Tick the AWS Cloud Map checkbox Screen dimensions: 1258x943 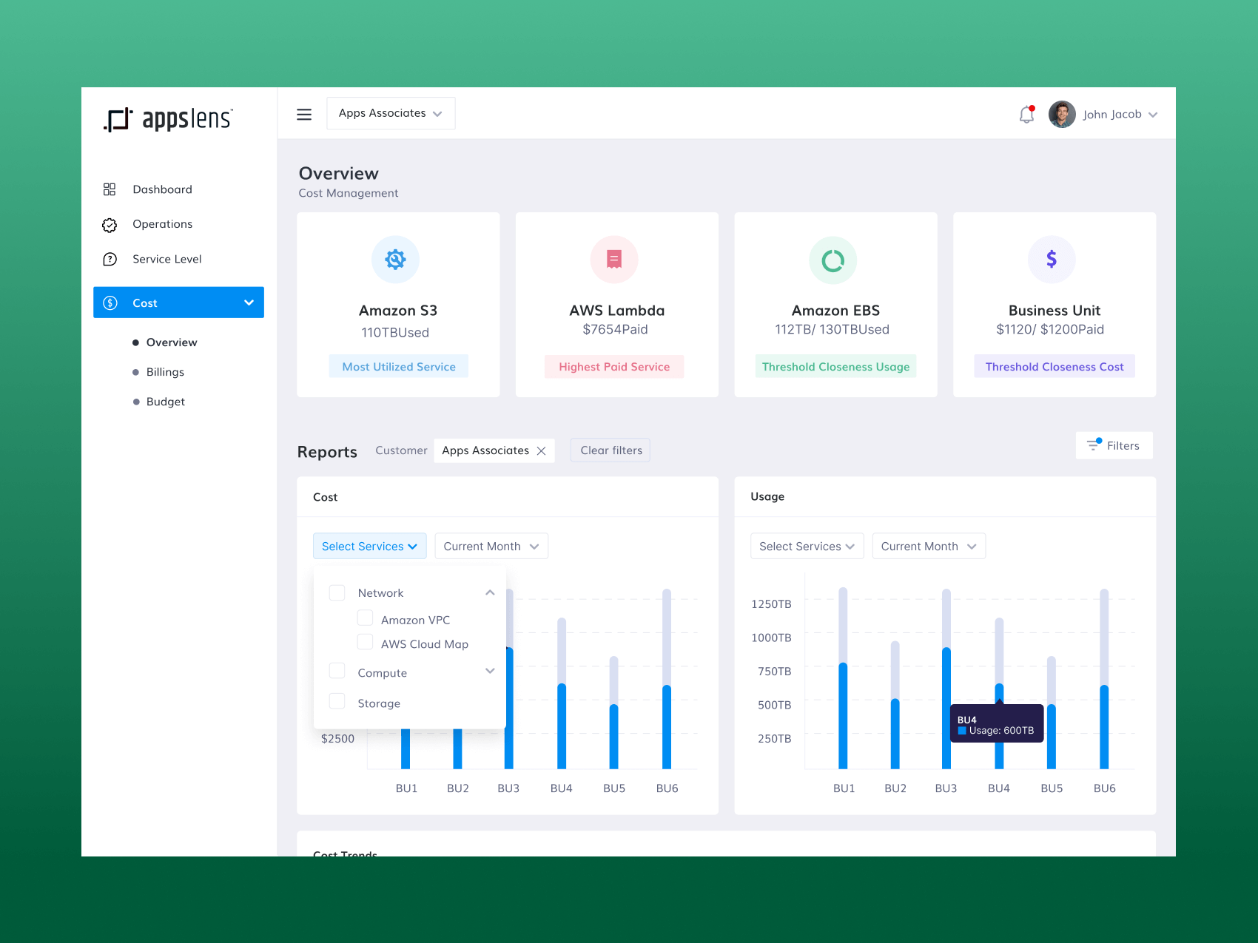tap(365, 642)
